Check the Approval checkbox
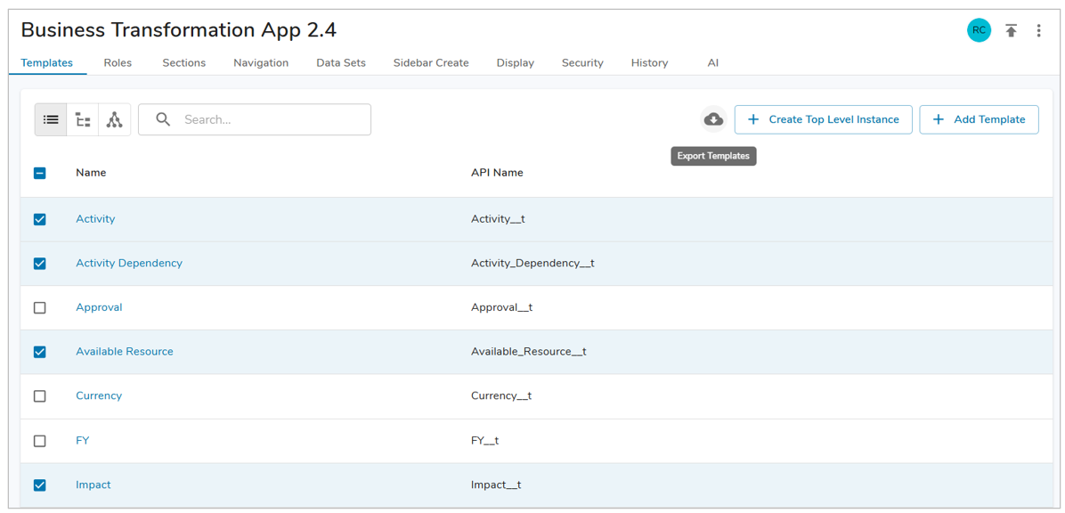1065x513 pixels. pos(40,307)
